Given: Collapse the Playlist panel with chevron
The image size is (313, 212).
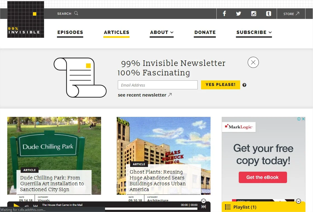Looking at the screenshot, I should (x=298, y=201).
